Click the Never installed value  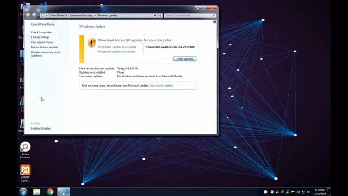pos(121,72)
